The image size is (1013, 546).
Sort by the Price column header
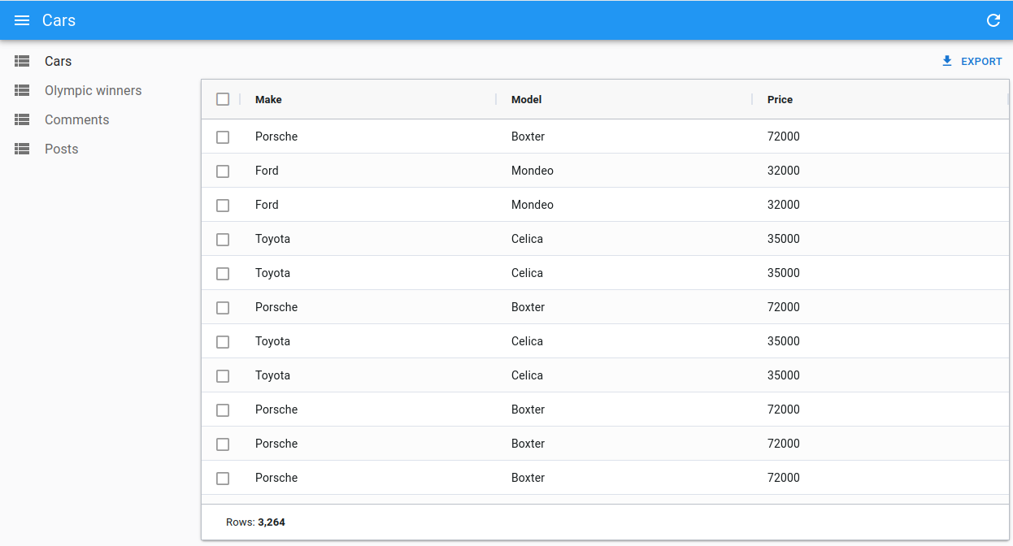(x=779, y=99)
